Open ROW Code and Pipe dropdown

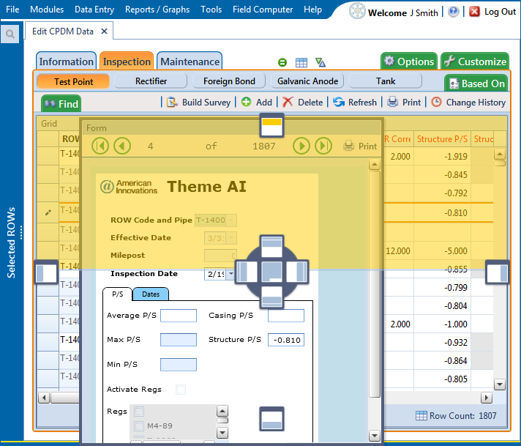pyautogui.click(x=231, y=220)
